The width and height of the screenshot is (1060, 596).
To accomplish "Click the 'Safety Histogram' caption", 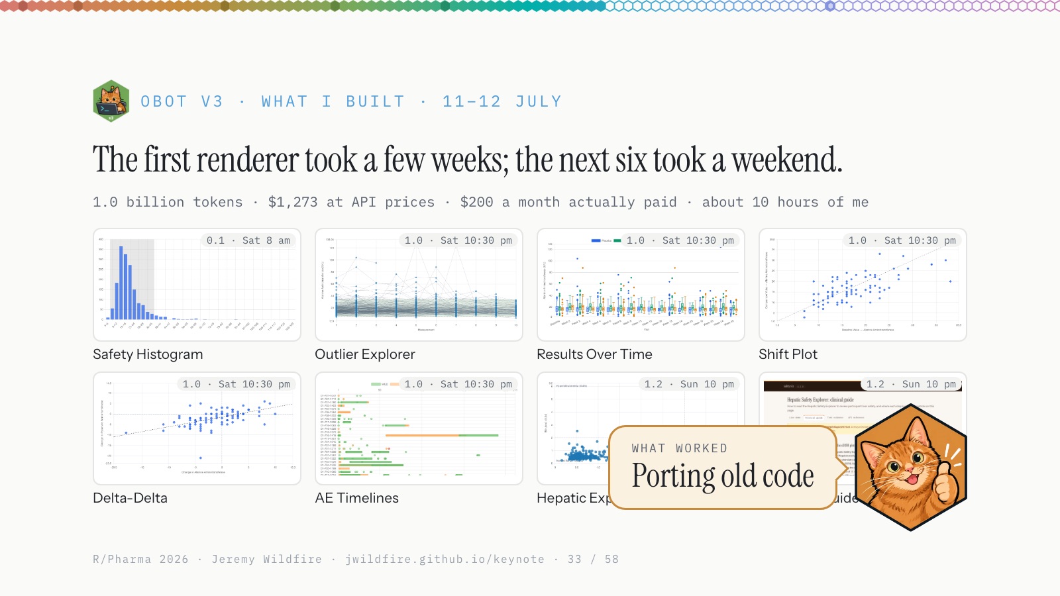I will (x=148, y=354).
